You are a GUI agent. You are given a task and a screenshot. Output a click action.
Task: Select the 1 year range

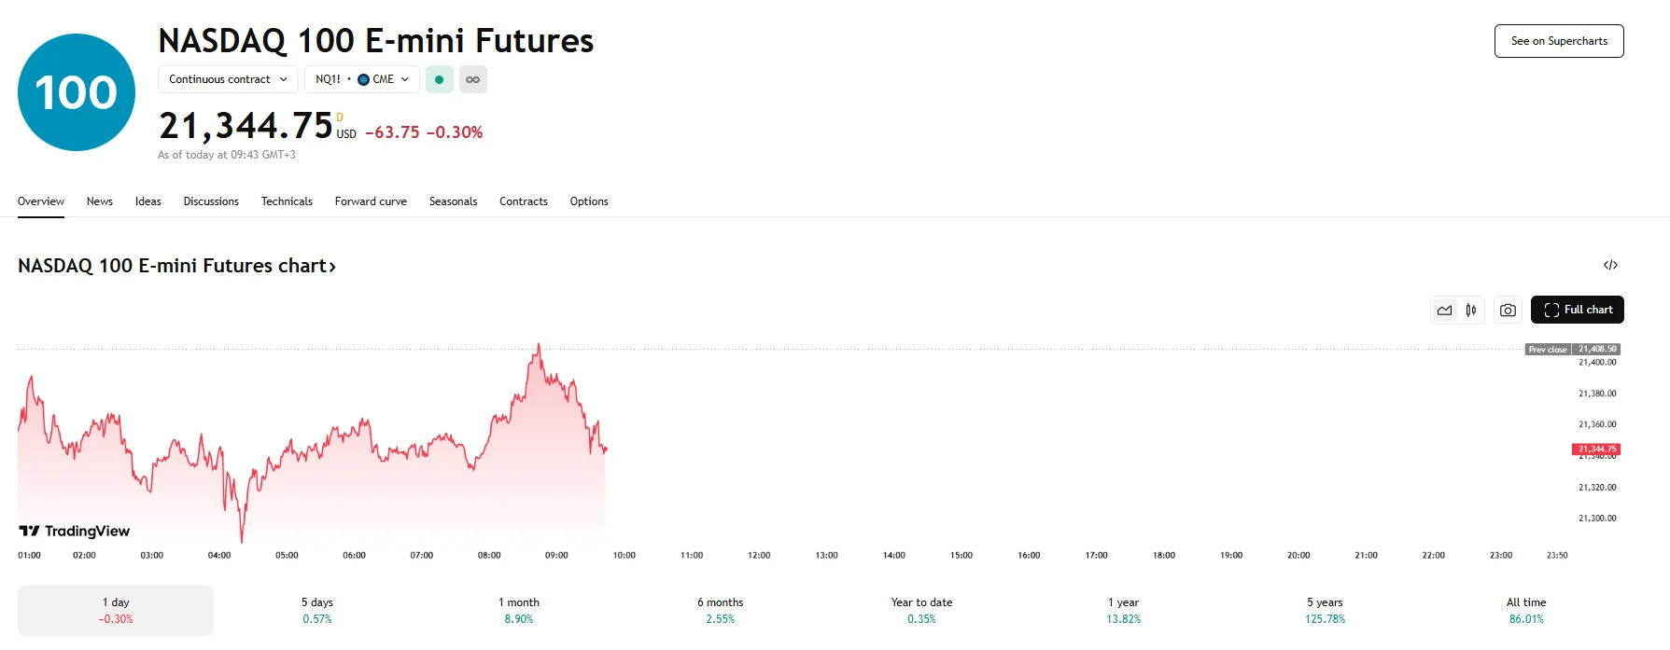1124,610
